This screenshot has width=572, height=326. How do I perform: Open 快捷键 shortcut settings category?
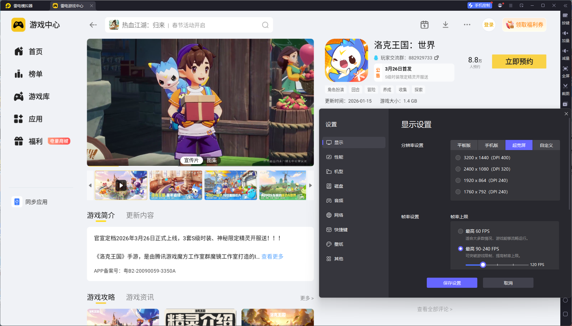tap(354, 230)
